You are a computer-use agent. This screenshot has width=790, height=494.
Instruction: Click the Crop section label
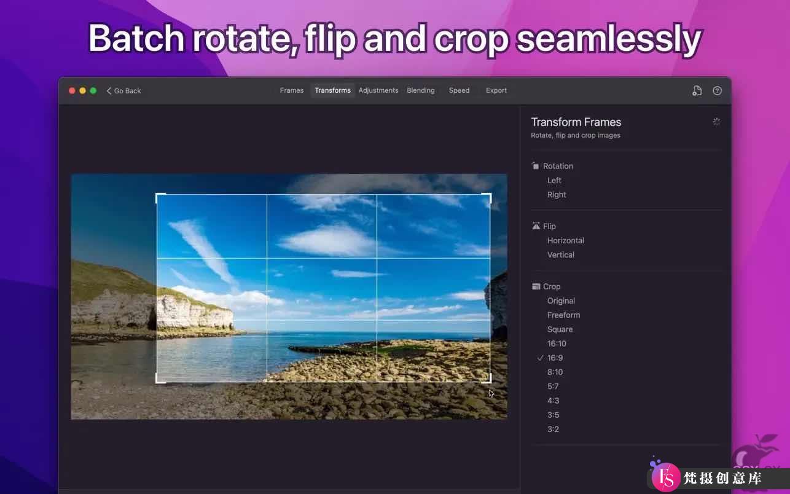click(x=552, y=286)
